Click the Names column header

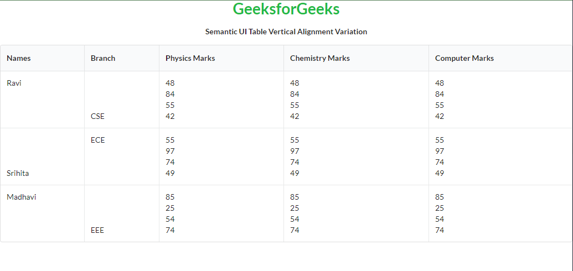click(x=19, y=58)
